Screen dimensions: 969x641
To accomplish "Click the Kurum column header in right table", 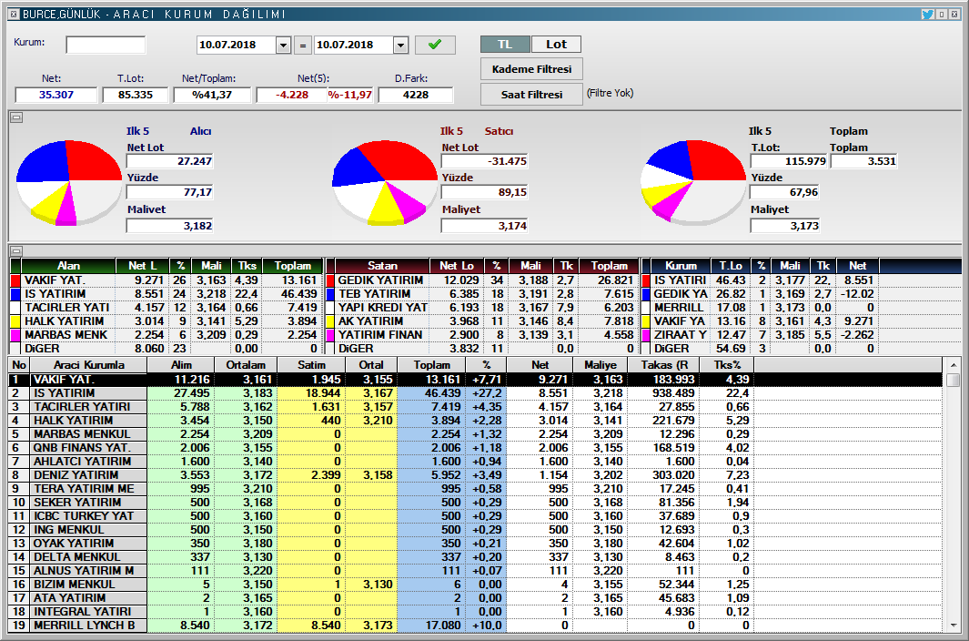I will 681,266.
